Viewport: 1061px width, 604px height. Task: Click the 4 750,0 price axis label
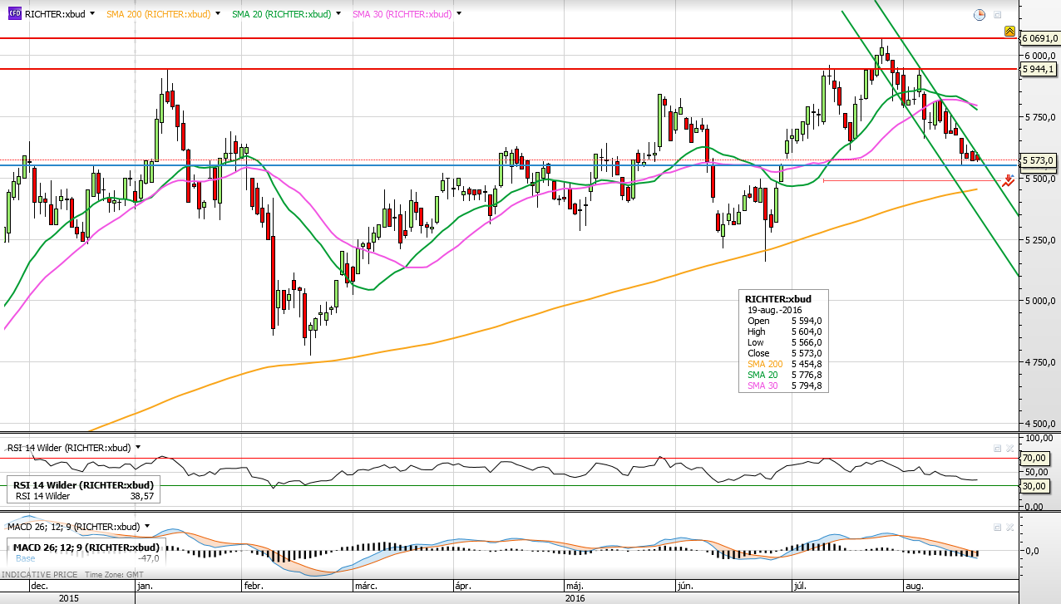(1042, 362)
